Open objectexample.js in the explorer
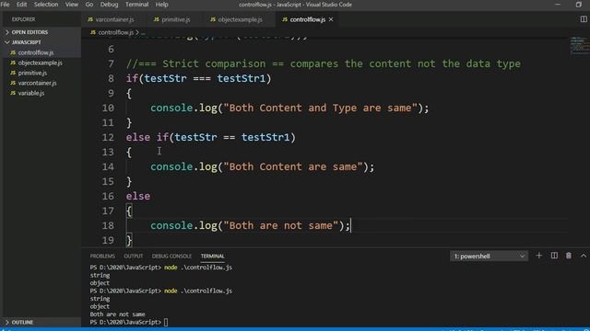The width and height of the screenshot is (590, 331). point(40,63)
